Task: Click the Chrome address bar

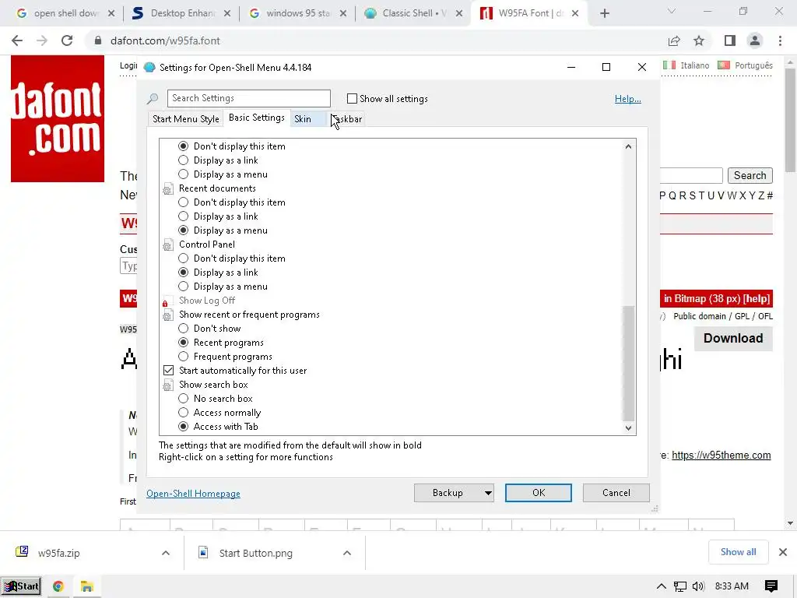Action: coord(376,40)
